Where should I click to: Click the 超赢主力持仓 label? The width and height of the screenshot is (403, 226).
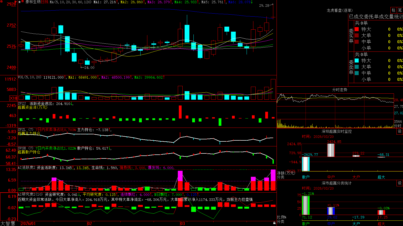point(29,133)
